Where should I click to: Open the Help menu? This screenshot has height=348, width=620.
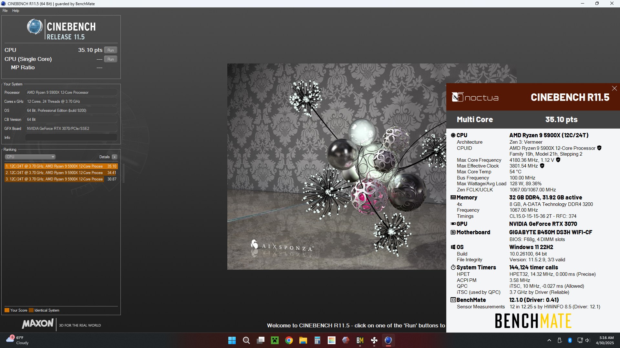click(x=15, y=11)
